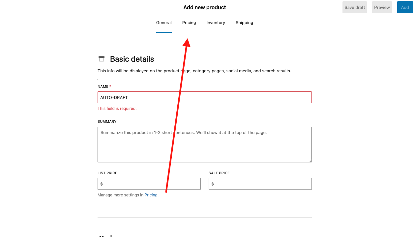The image size is (414, 237).
Task: Open the Shipping tab
Action: tap(244, 22)
